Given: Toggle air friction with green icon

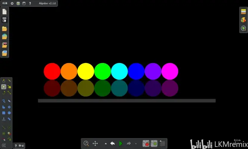Looking at the screenshot, I should coord(154,143).
